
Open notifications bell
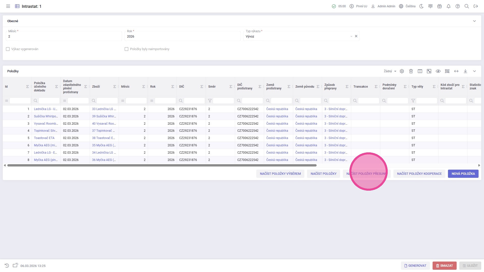tap(448, 6)
